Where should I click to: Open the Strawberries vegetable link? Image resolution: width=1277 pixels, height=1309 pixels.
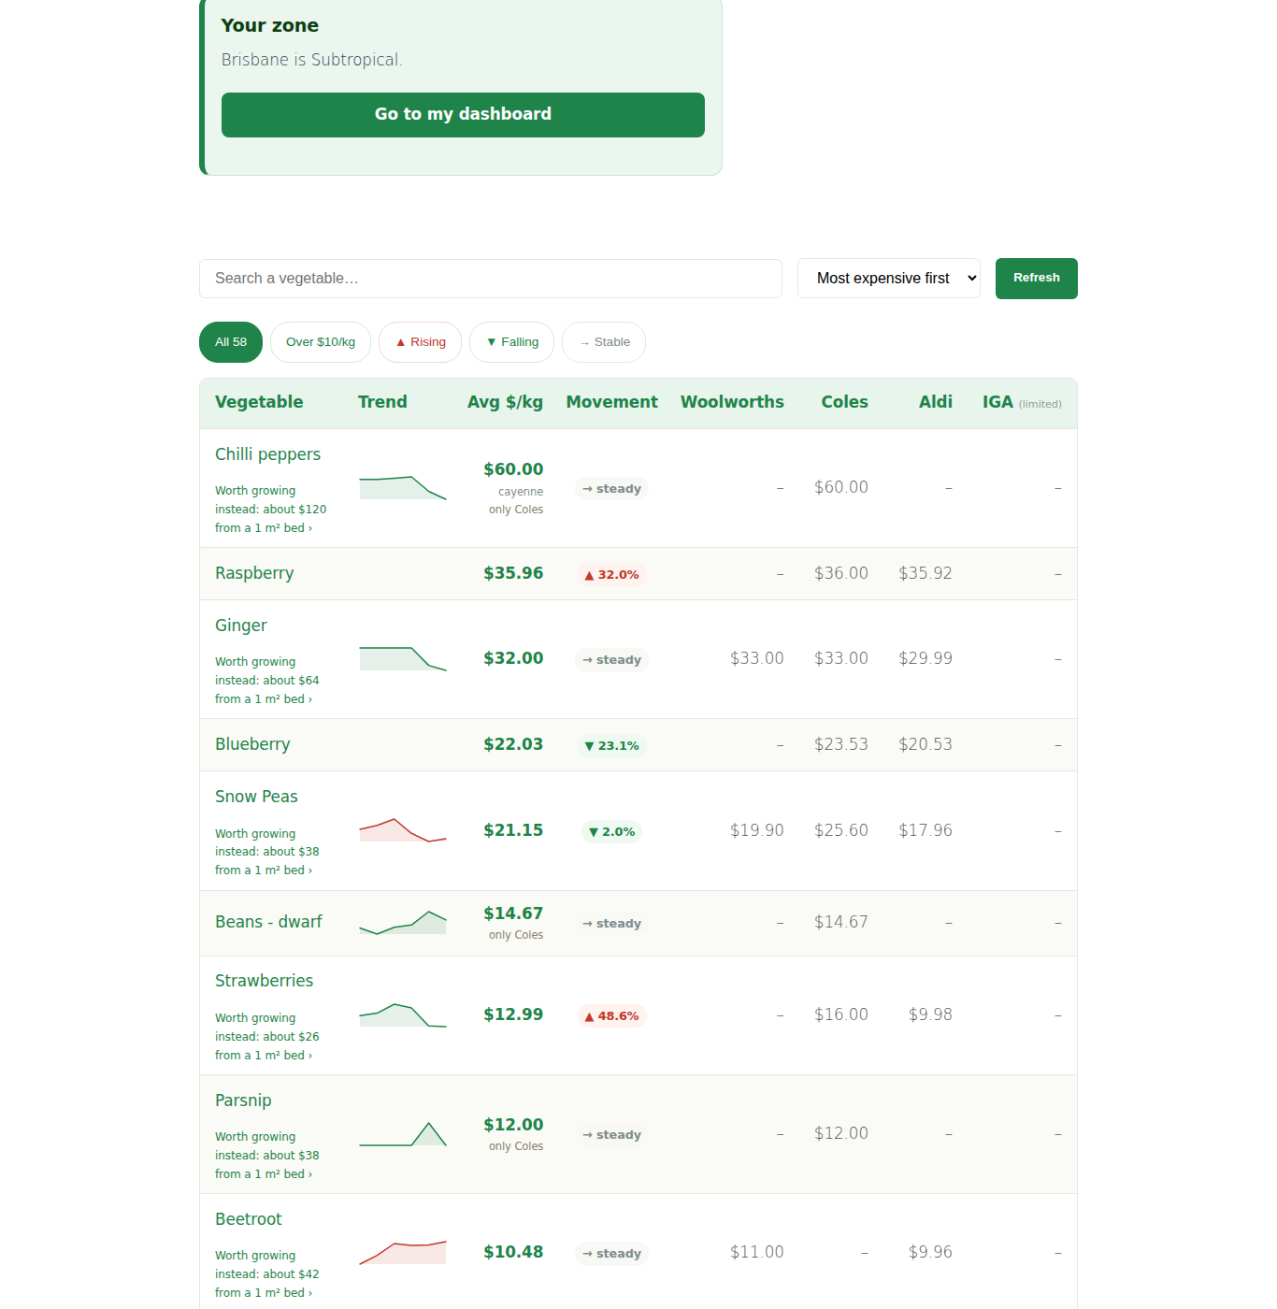pyautogui.click(x=264, y=981)
